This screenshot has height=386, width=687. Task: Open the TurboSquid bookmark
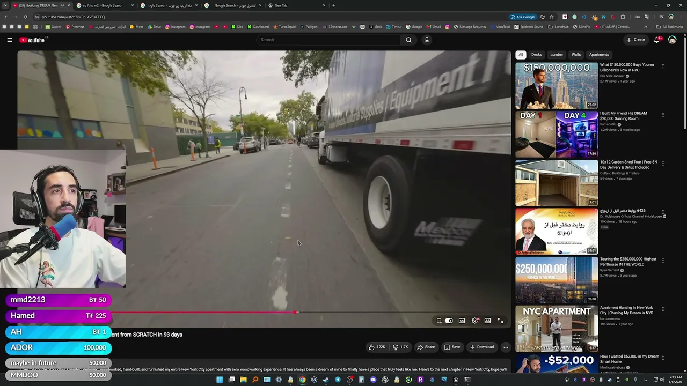(284, 27)
